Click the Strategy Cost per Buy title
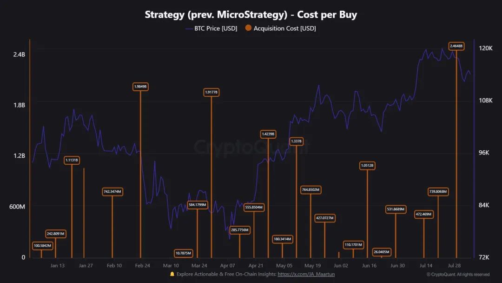This screenshot has width=502, height=283. tap(251, 14)
